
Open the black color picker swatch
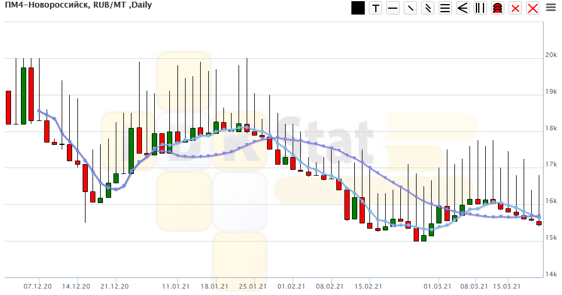(x=358, y=8)
